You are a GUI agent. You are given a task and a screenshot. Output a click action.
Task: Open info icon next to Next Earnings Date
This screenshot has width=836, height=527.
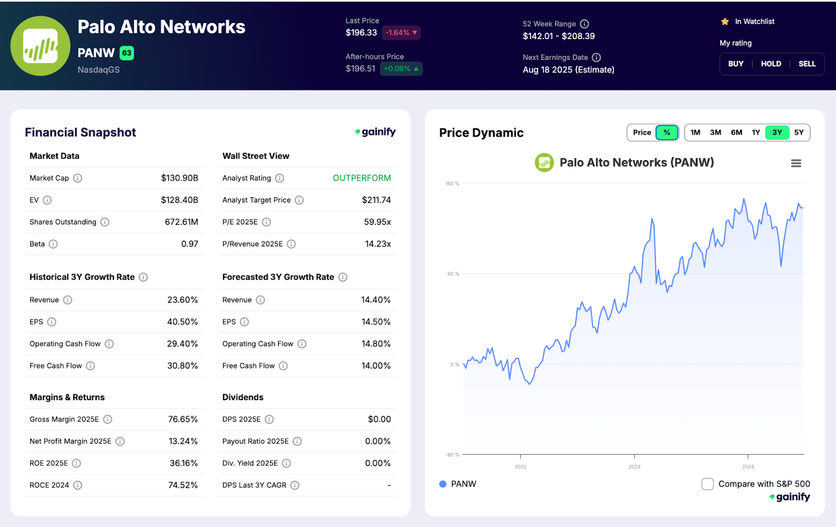click(596, 57)
